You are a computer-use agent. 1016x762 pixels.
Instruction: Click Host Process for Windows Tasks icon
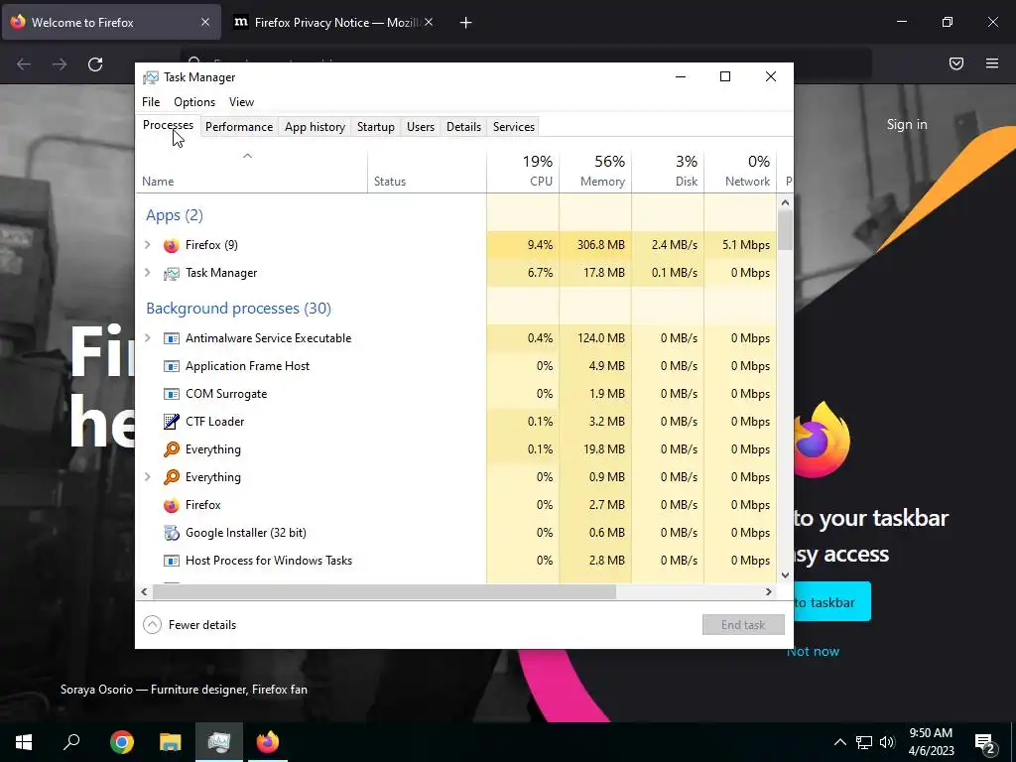point(171,561)
